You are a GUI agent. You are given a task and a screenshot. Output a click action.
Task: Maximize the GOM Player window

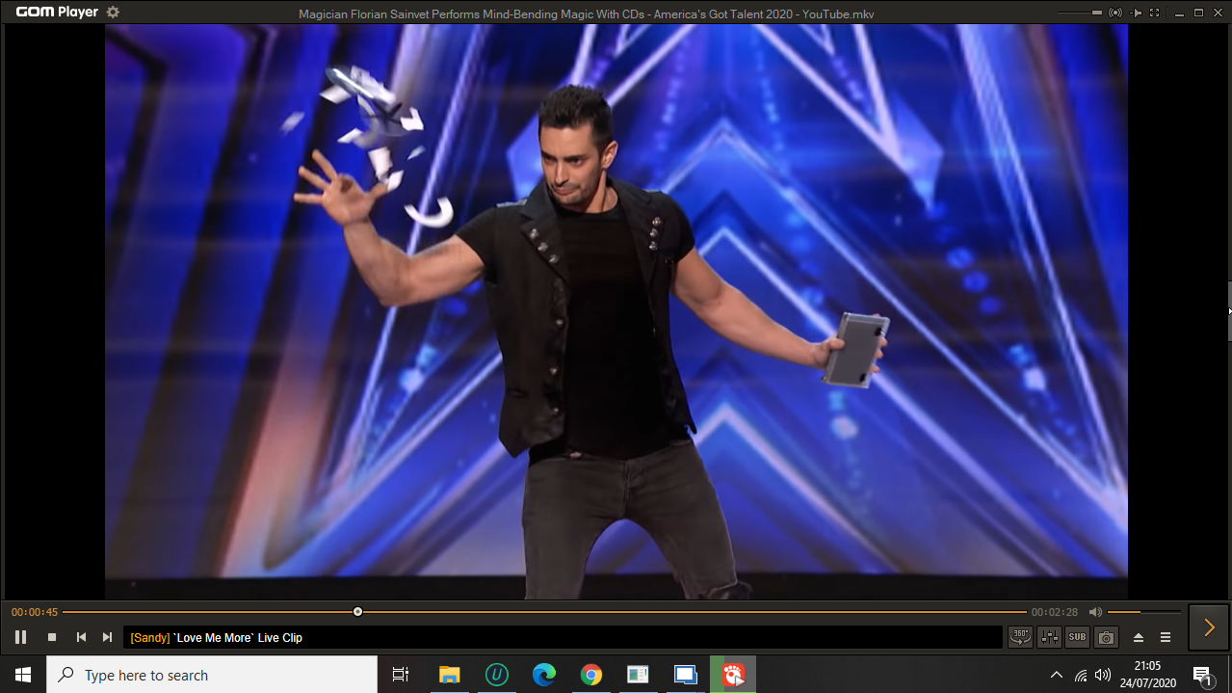pos(1199,13)
